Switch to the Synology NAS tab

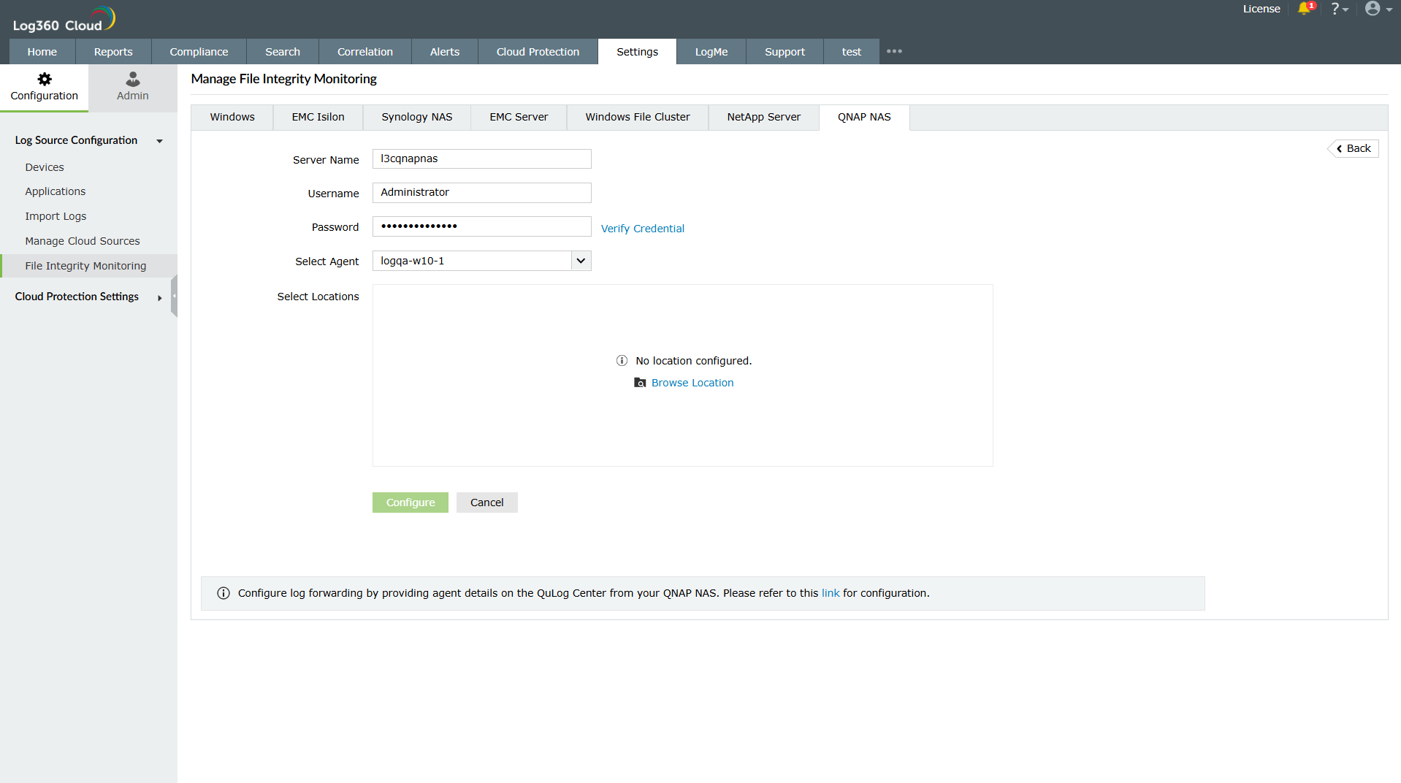[416, 117]
